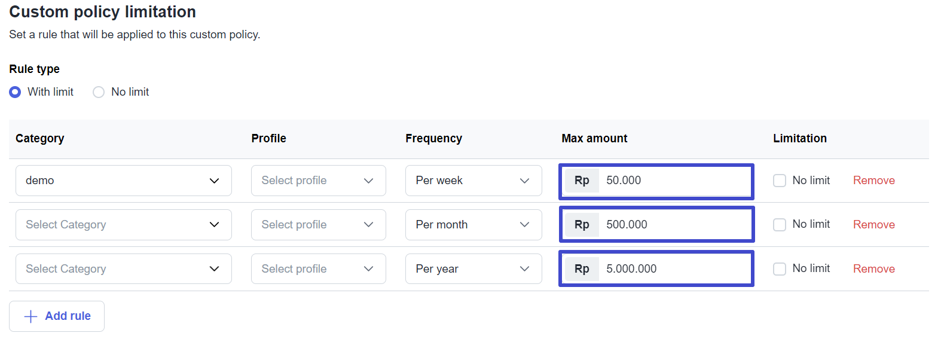Click the 50.000 max amount field
The image size is (944, 342).
(673, 181)
